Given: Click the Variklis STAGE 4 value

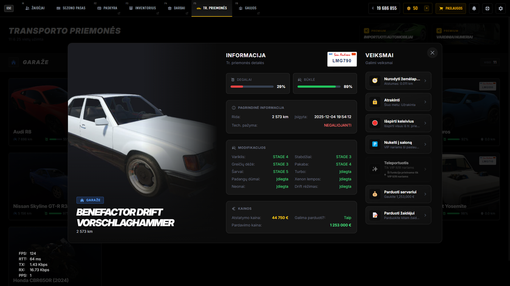Looking at the screenshot, I should coord(280,157).
